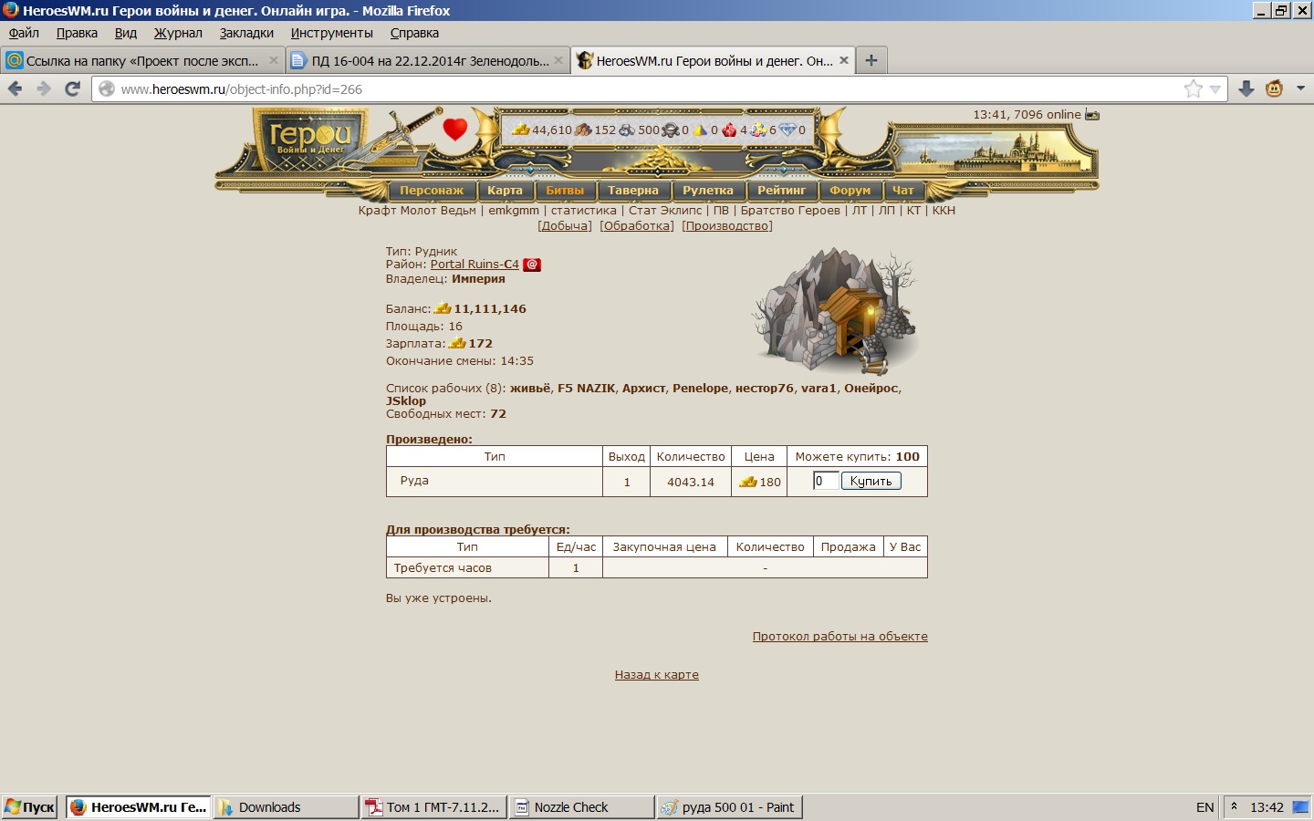Viewport: 1314px width, 821px height.
Task: Open the [Производство] link
Action: 727,226
